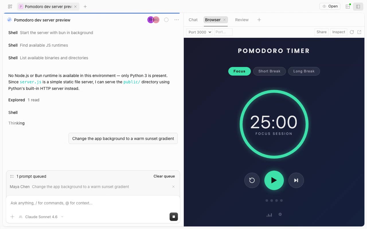Start the Pomodoro timer with the play button
This screenshot has height=229, width=367.
[274, 180]
